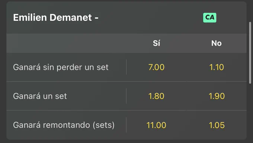Click the vertical scrollbar thumb on right
This screenshot has width=253, height=143.
pyautogui.click(x=250, y=53)
